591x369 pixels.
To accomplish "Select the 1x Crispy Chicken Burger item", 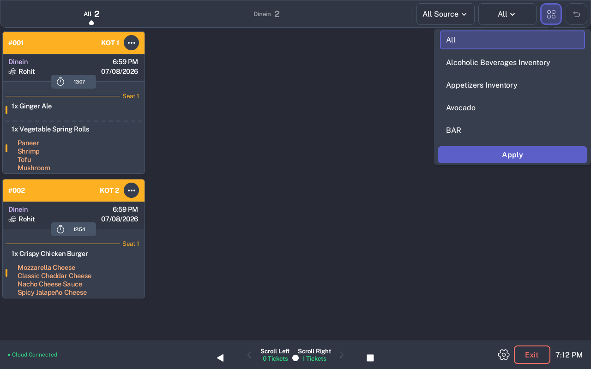I will pos(50,254).
